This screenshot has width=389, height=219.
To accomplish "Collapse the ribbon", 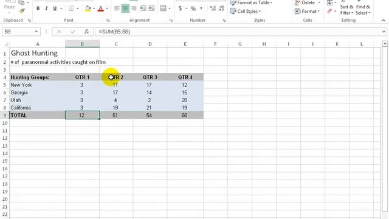I will (384, 20).
